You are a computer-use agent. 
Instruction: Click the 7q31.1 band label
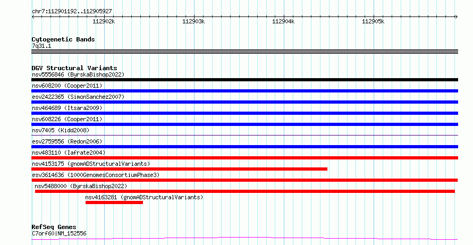[x=41, y=46]
